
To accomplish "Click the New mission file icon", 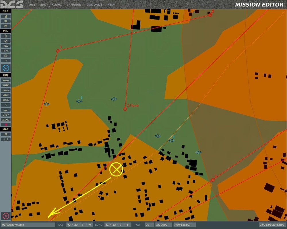I will click(x=6, y=16).
